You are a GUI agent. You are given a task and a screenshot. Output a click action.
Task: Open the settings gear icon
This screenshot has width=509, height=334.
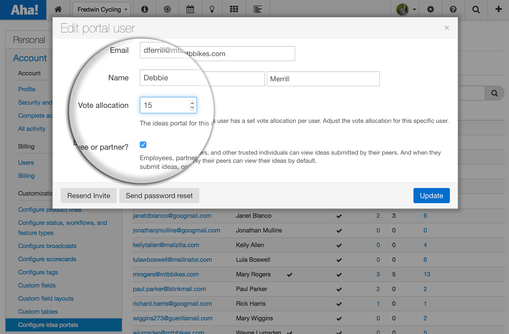coord(431,9)
